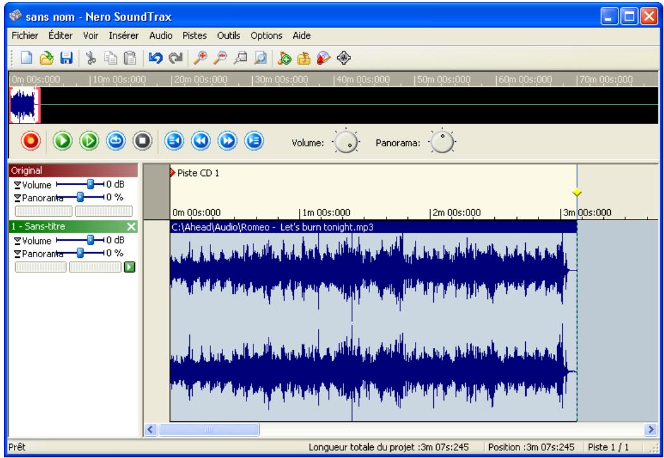The width and height of the screenshot is (664, 458).
Task: Open the Fichier menu
Action: pos(25,35)
